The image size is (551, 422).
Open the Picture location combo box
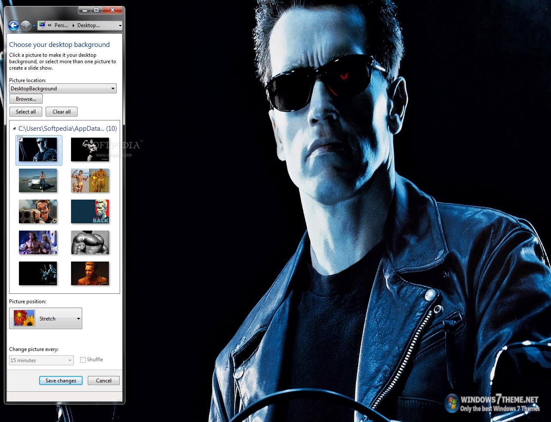(x=63, y=89)
